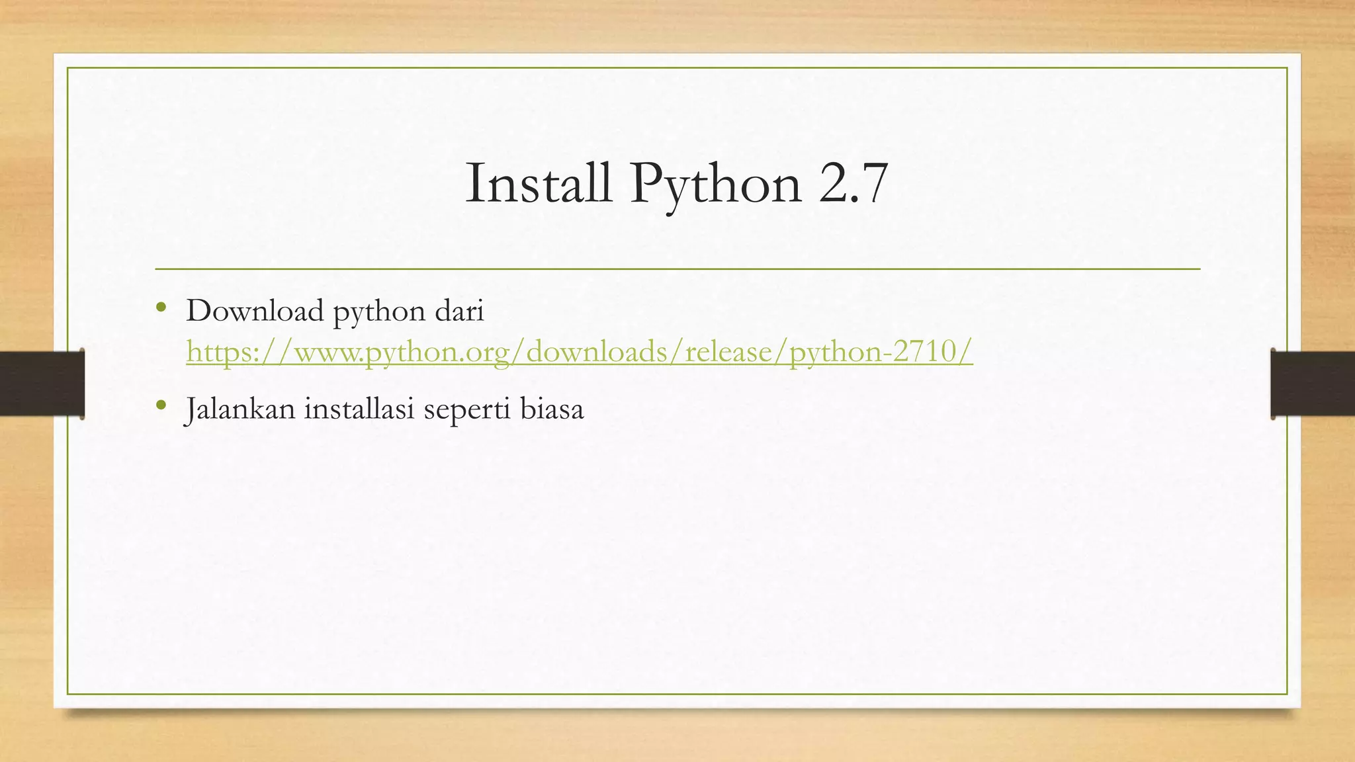Click the 'Download python dari' bullet text

[x=335, y=311]
